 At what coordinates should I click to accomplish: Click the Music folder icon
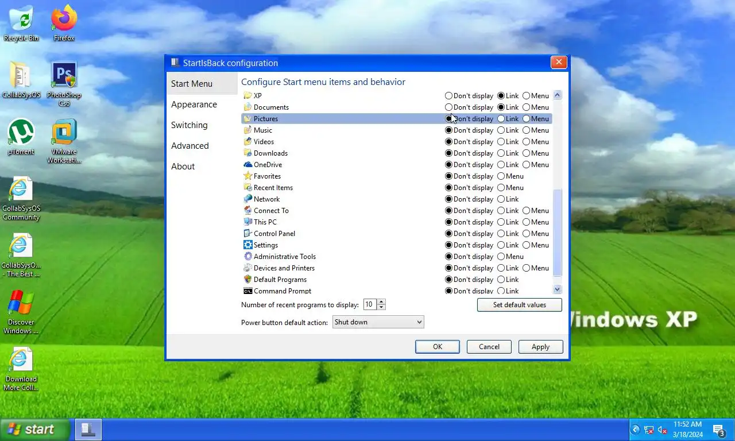pos(247,130)
